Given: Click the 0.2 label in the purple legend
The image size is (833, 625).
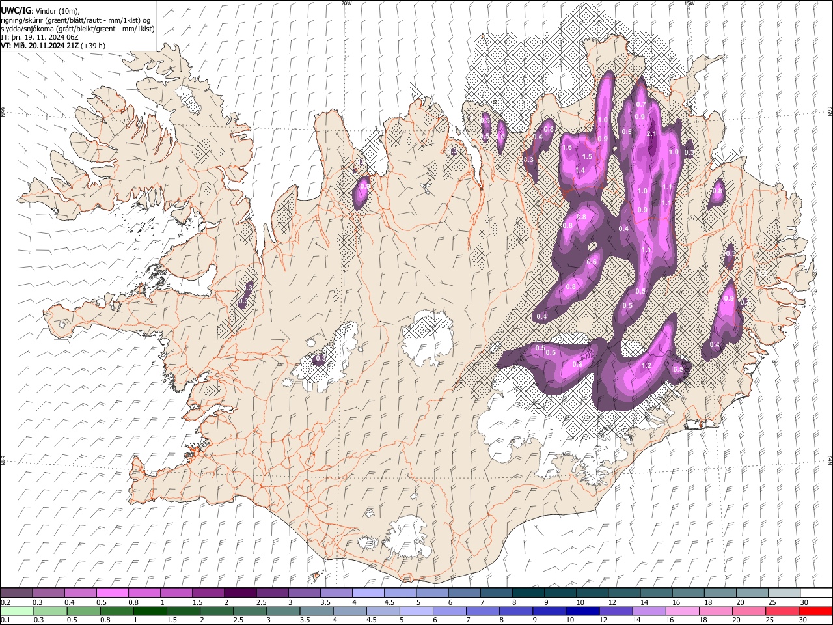Looking at the screenshot, I should [x=6, y=602].
